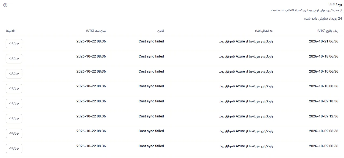Open details for 2026-10-09 12:36 event
The image size is (344, 158).
click(14, 119)
